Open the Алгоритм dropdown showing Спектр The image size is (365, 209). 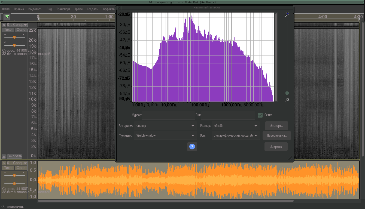pyautogui.click(x=165, y=126)
